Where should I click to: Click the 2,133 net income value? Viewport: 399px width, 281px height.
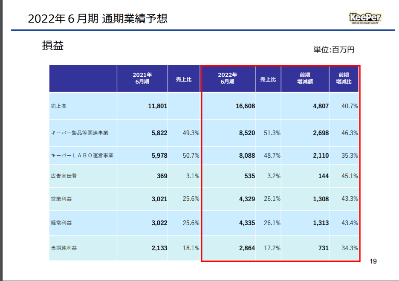coord(159,248)
